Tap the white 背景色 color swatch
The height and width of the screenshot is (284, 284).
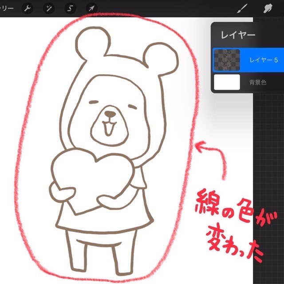[x=227, y=82]
